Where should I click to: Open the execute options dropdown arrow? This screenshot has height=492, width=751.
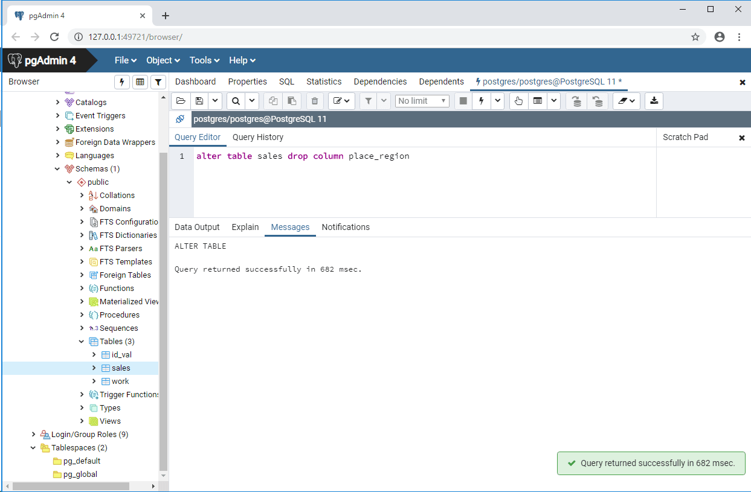[x=497, y=101]
